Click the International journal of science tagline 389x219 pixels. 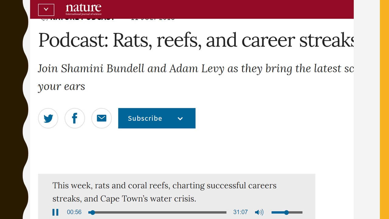84,14
